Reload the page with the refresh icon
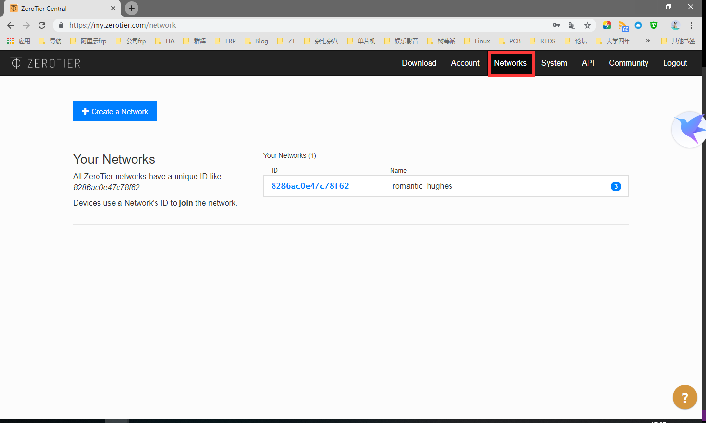This screenshot has height=423, width=706. pyautogui.click(x=42, y=25)
